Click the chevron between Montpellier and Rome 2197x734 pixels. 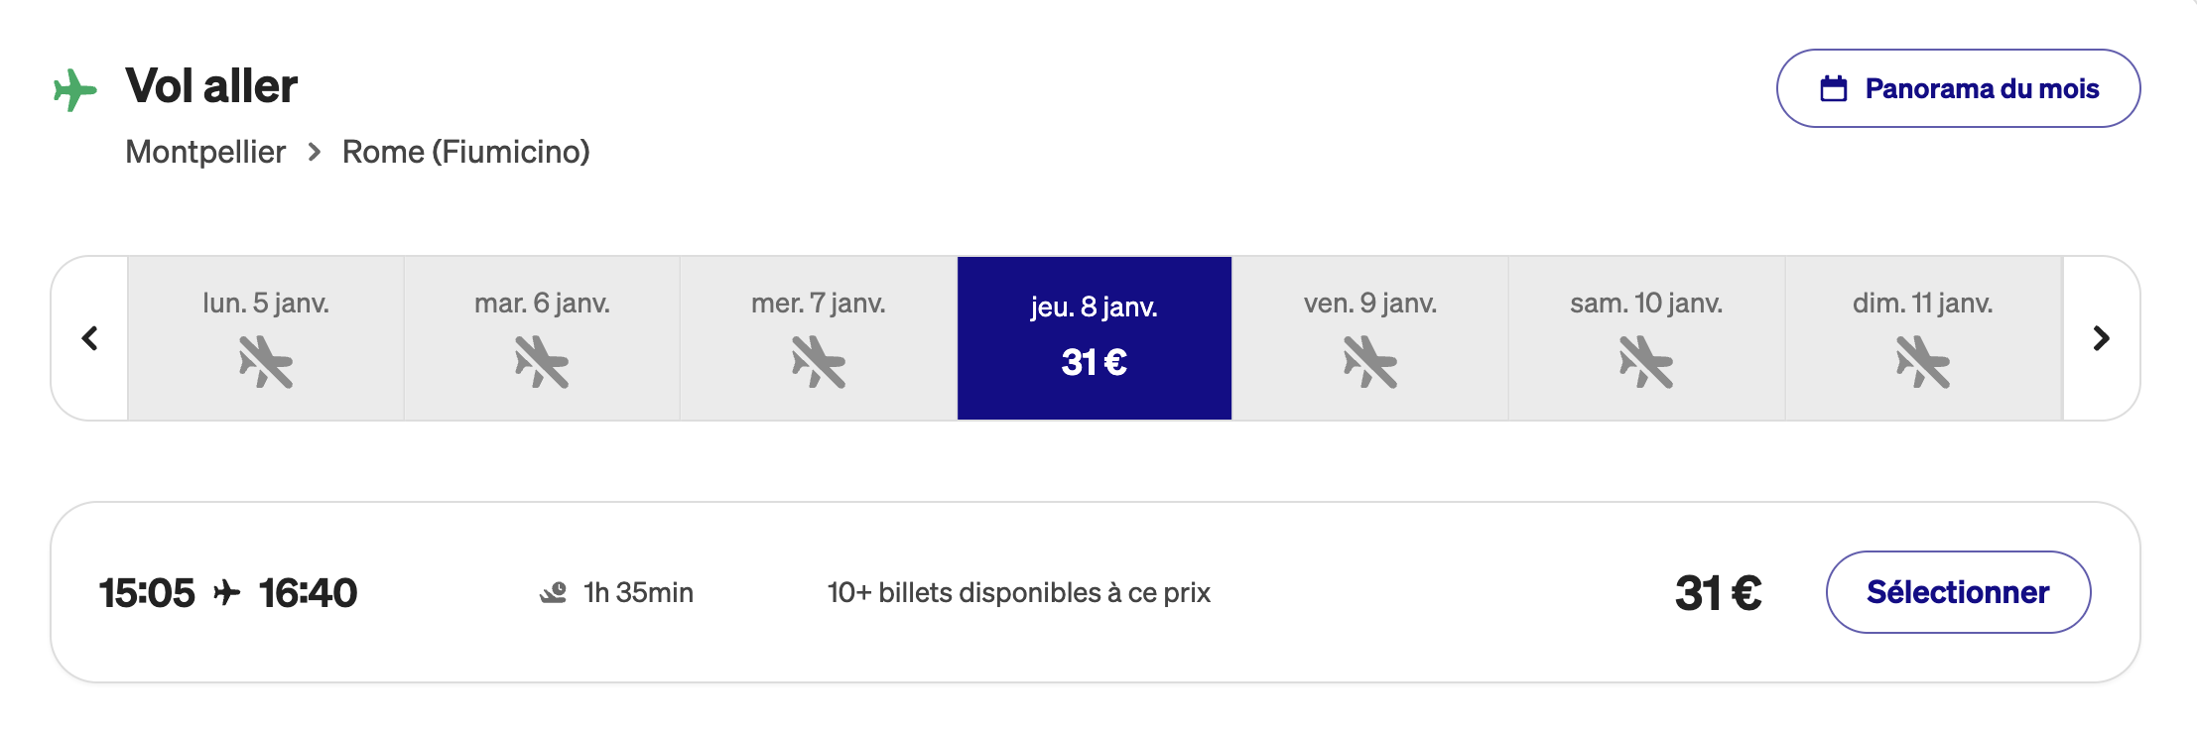point(315,152)
